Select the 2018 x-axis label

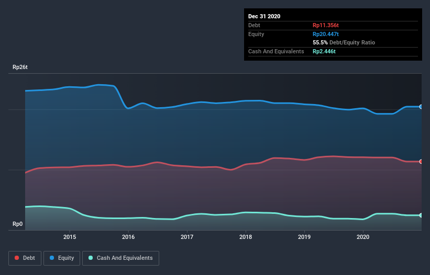pos(246,237)
